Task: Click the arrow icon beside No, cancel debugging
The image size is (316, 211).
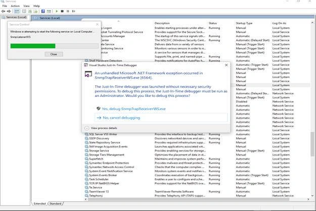Action: pos(99,118)
